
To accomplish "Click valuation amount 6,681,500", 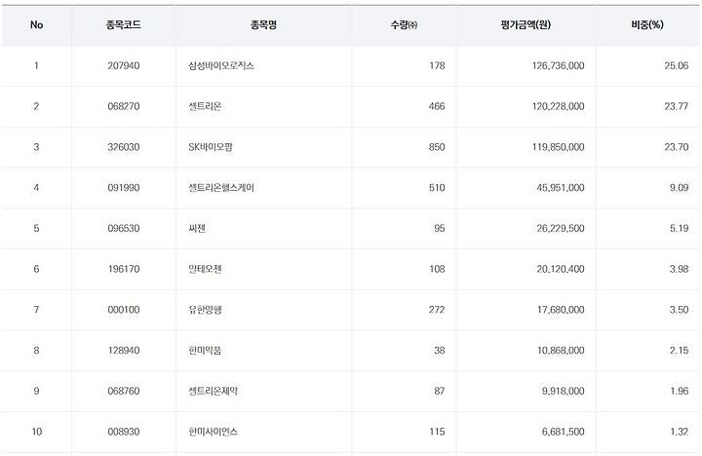I will pos(564,433).
